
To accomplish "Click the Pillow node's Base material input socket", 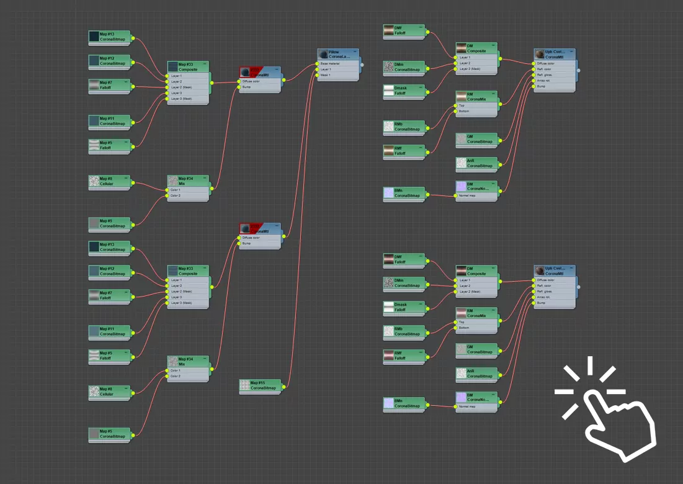I will [x=317, y=63].
